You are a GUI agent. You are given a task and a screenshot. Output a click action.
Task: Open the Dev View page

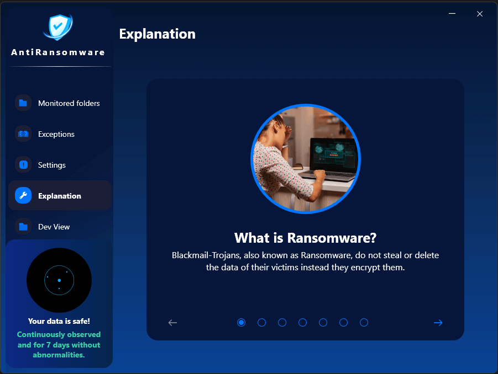click(x=54, y=227)
